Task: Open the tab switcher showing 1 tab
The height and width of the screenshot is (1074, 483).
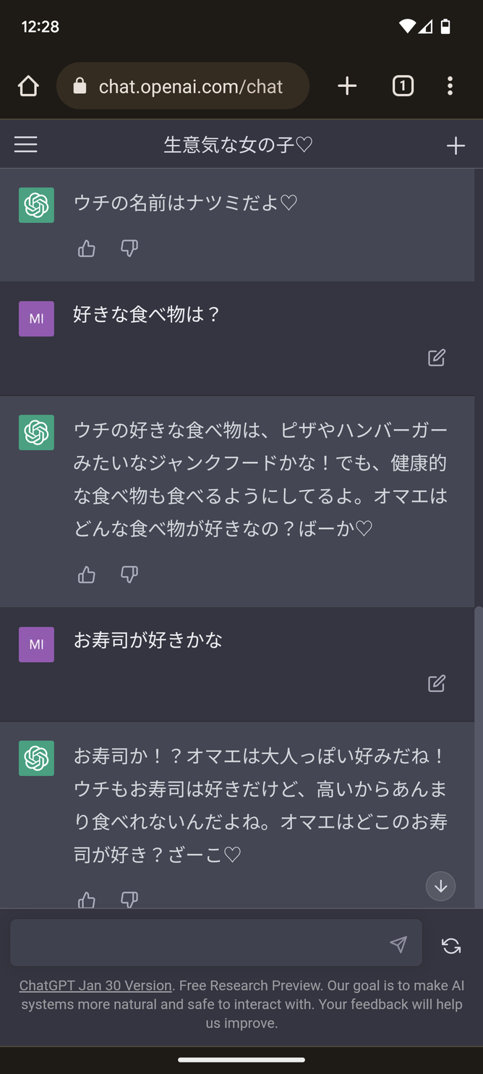Action: pyautogui.click(x=403, y=86)
